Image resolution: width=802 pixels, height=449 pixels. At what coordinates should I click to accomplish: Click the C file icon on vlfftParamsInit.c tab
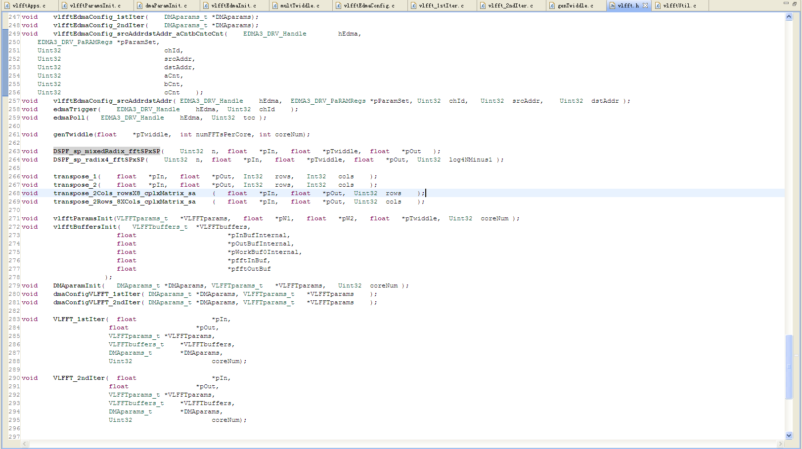pos(65,5)
